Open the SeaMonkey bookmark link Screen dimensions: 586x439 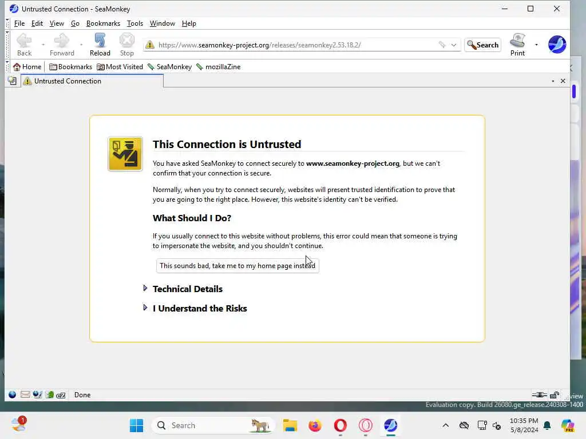[169, 67]
